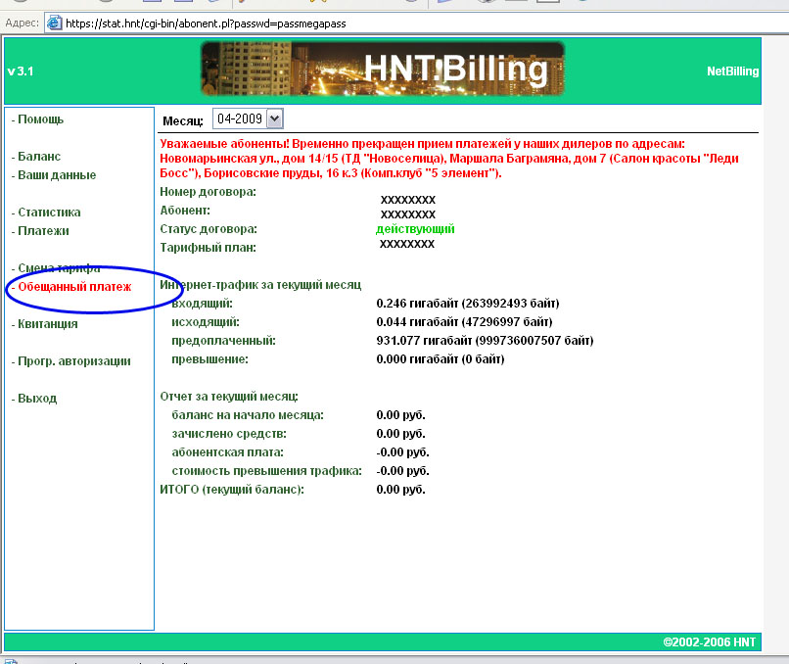Open the Платежи payments page
Image resolution: width=789 pixels, height=664 pixels.
coord(43,231)
